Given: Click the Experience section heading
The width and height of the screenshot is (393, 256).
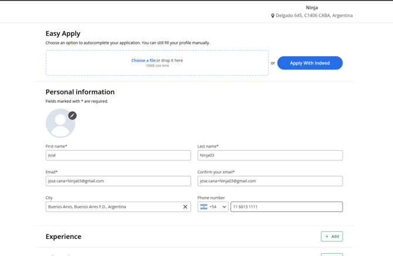Looking at the screenshot, I should 63,237.
